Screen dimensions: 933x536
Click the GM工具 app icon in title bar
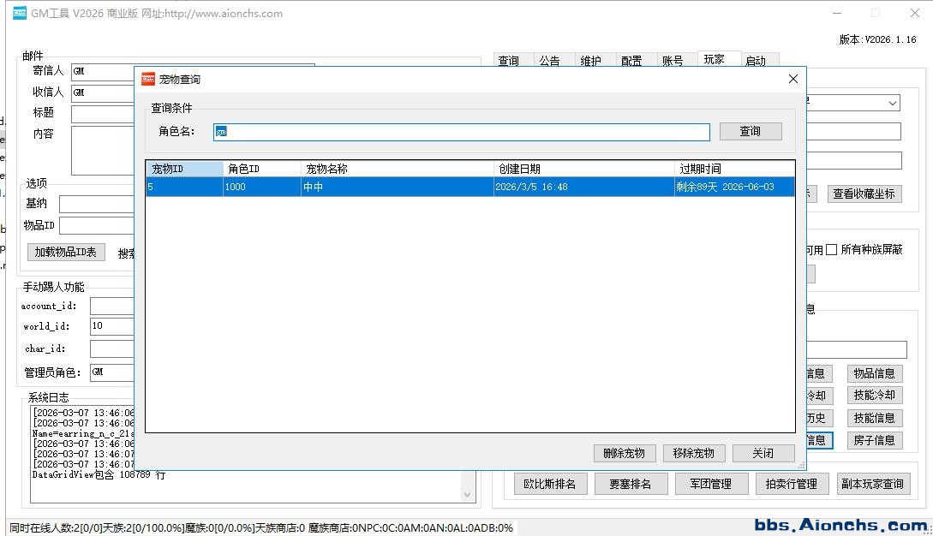(x=20, y=14)
